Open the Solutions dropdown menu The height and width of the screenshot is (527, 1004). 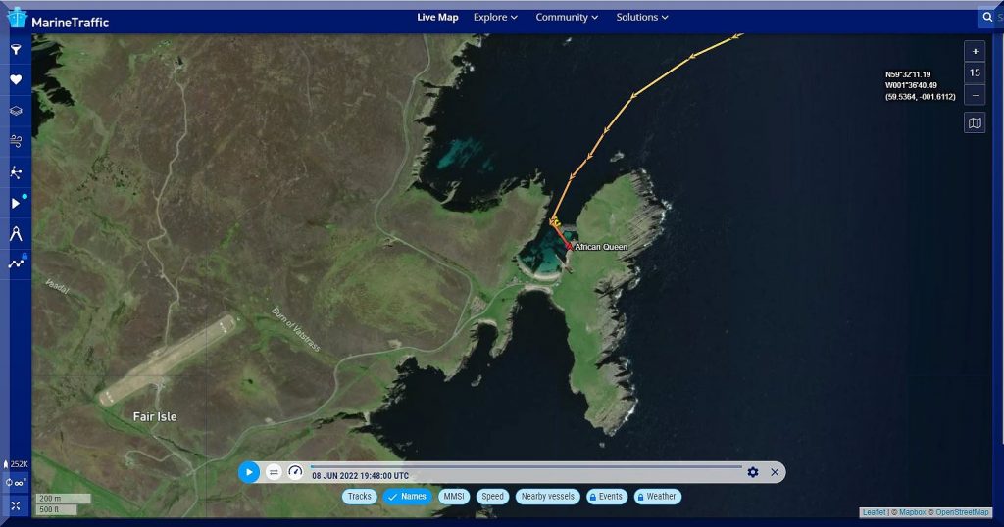641,17
